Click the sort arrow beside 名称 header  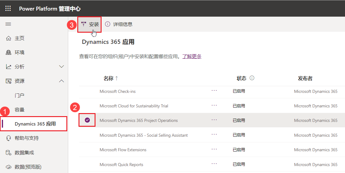[117, 78]
